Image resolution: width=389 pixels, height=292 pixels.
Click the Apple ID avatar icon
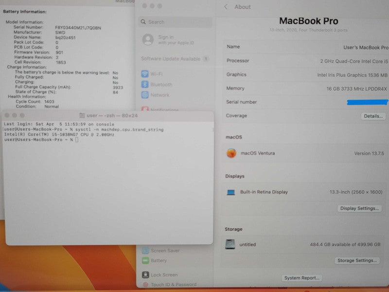click(148, 39)
